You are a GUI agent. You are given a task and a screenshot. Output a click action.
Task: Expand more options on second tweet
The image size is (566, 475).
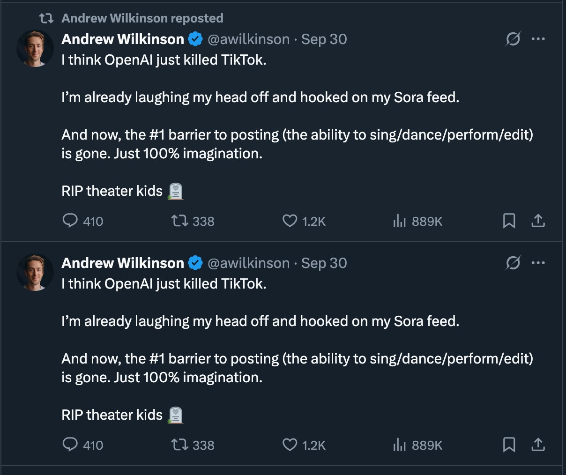tap(538, 263)
